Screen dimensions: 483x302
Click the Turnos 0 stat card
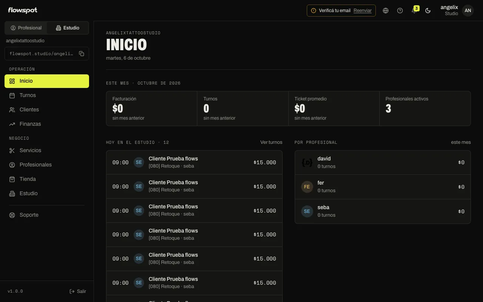(x=243, y=108)
